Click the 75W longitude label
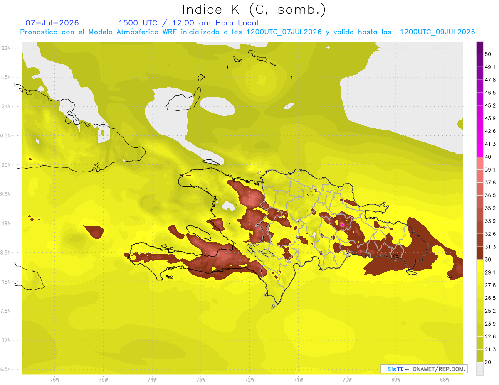This screenshot has width=499, height=385. (x=103, y=380)
